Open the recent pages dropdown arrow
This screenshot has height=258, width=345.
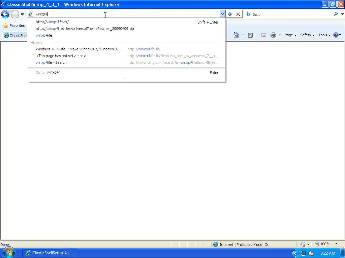coord(22,14)
